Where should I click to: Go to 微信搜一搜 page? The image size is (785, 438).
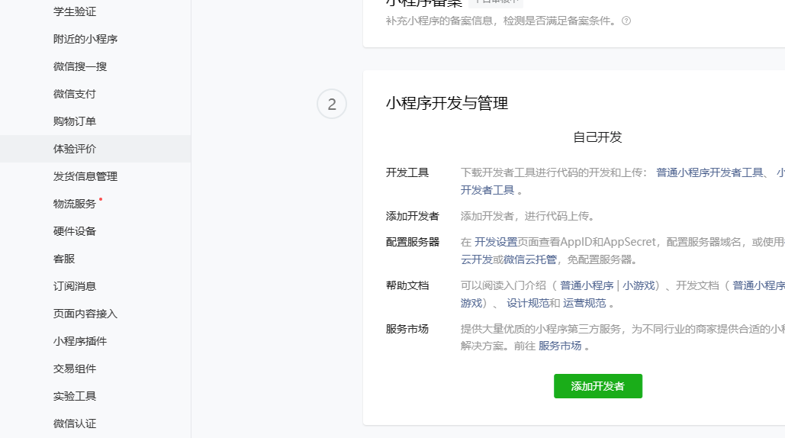click(x=80, y=66)
